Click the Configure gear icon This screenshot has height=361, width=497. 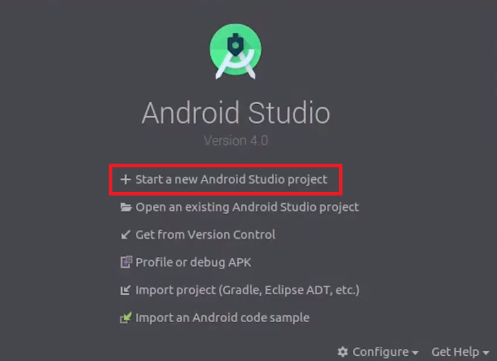[x=342, y=352]
